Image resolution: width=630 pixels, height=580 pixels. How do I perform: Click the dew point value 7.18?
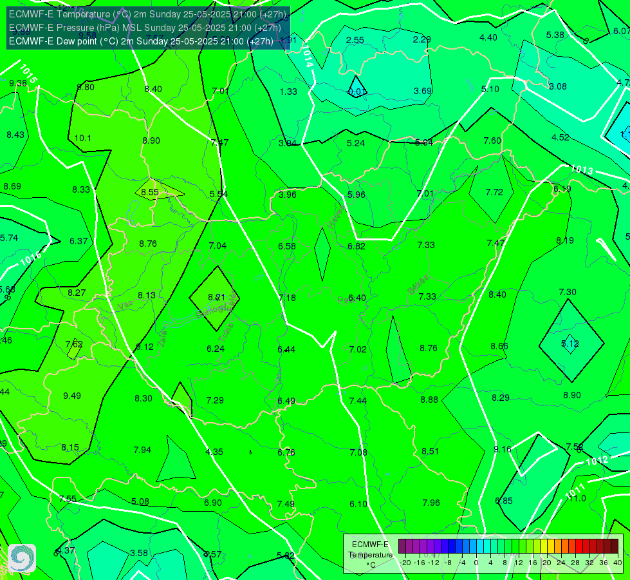(287, 298)
